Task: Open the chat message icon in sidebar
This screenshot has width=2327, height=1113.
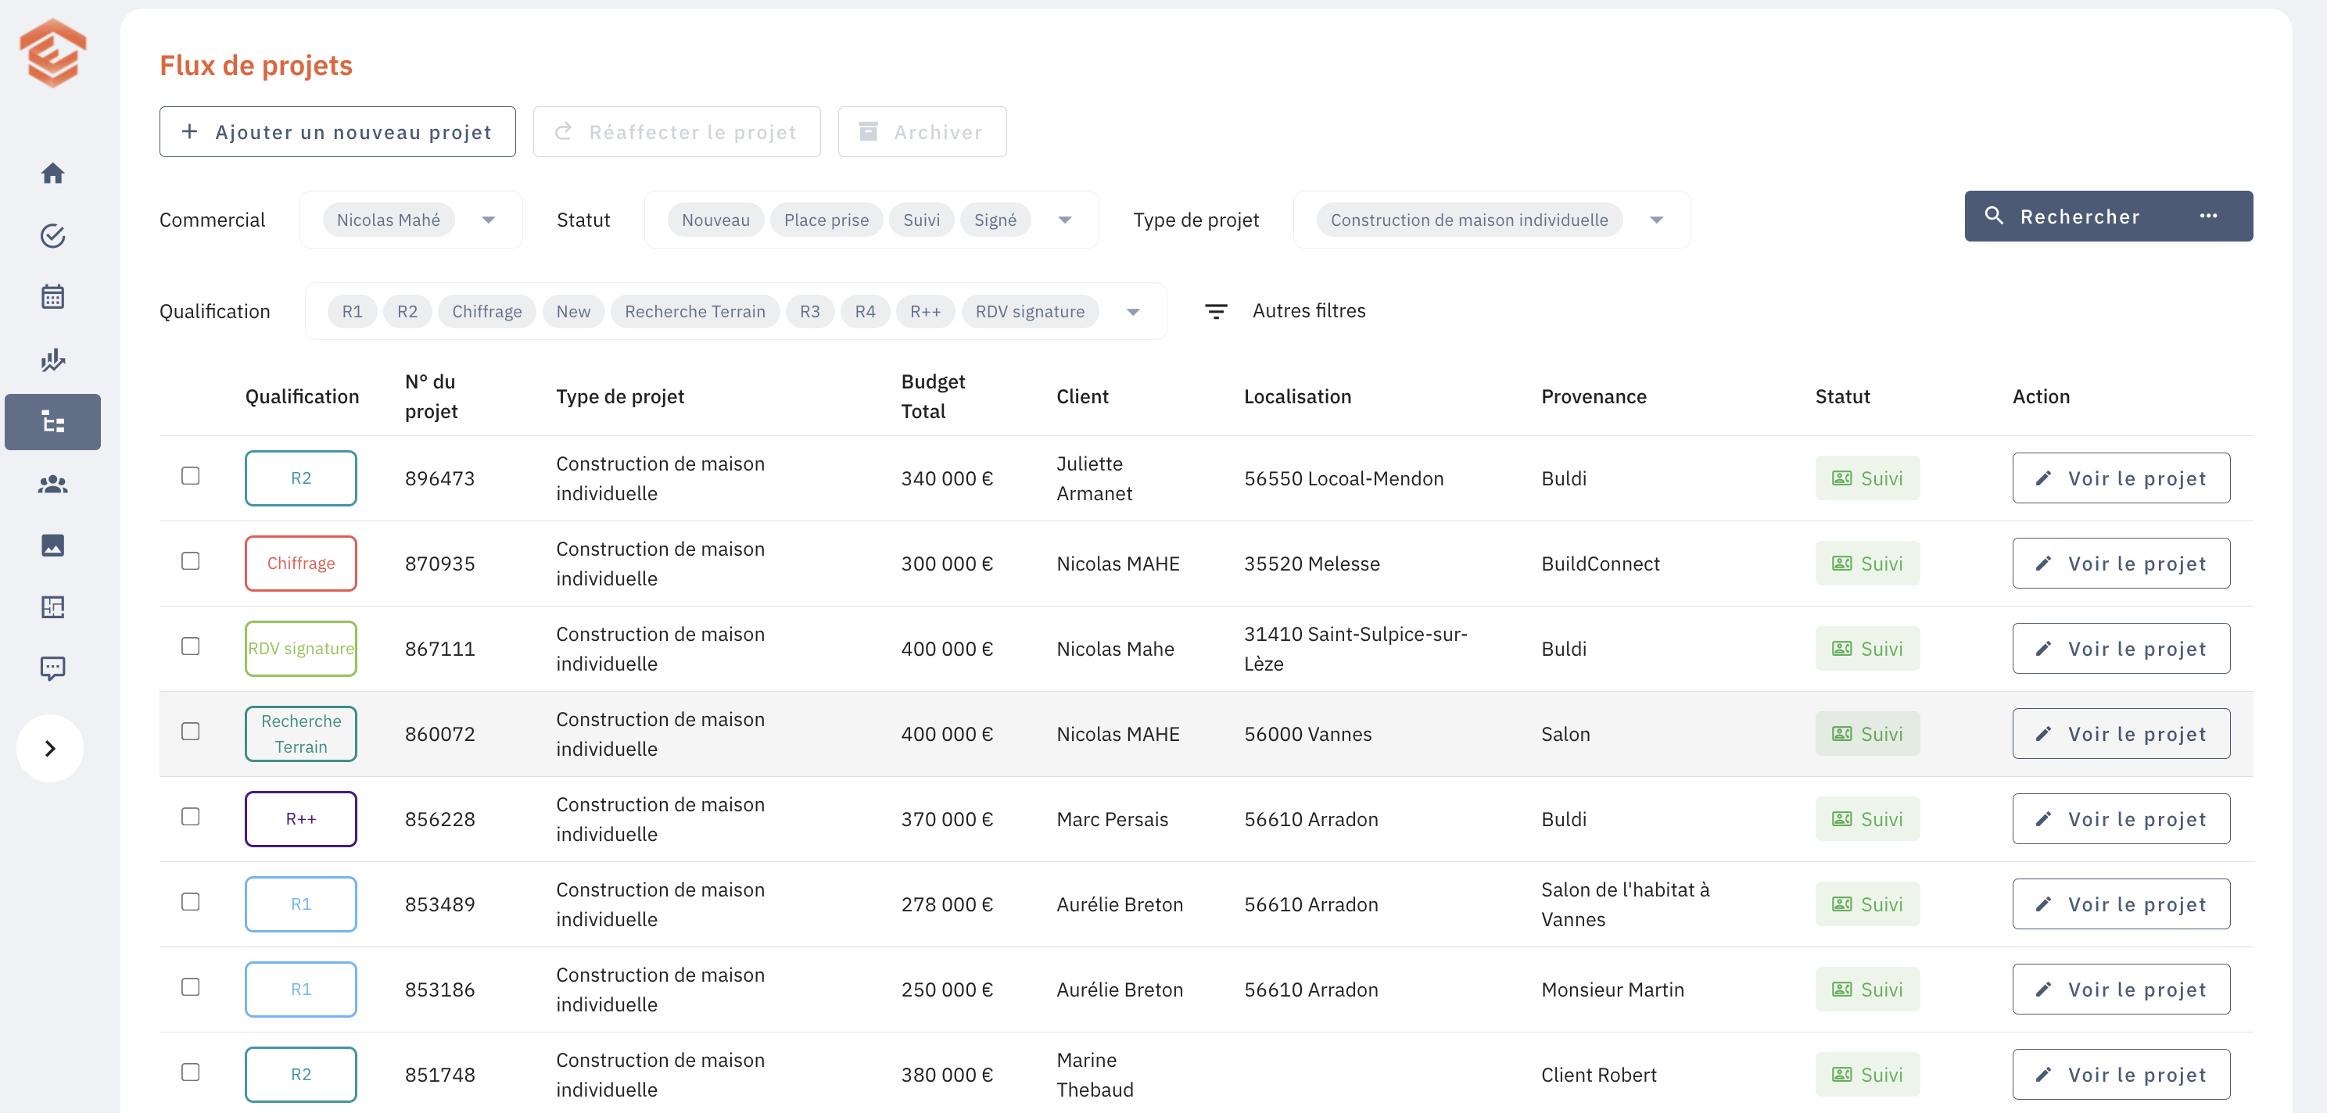Action: coord(52,668)
